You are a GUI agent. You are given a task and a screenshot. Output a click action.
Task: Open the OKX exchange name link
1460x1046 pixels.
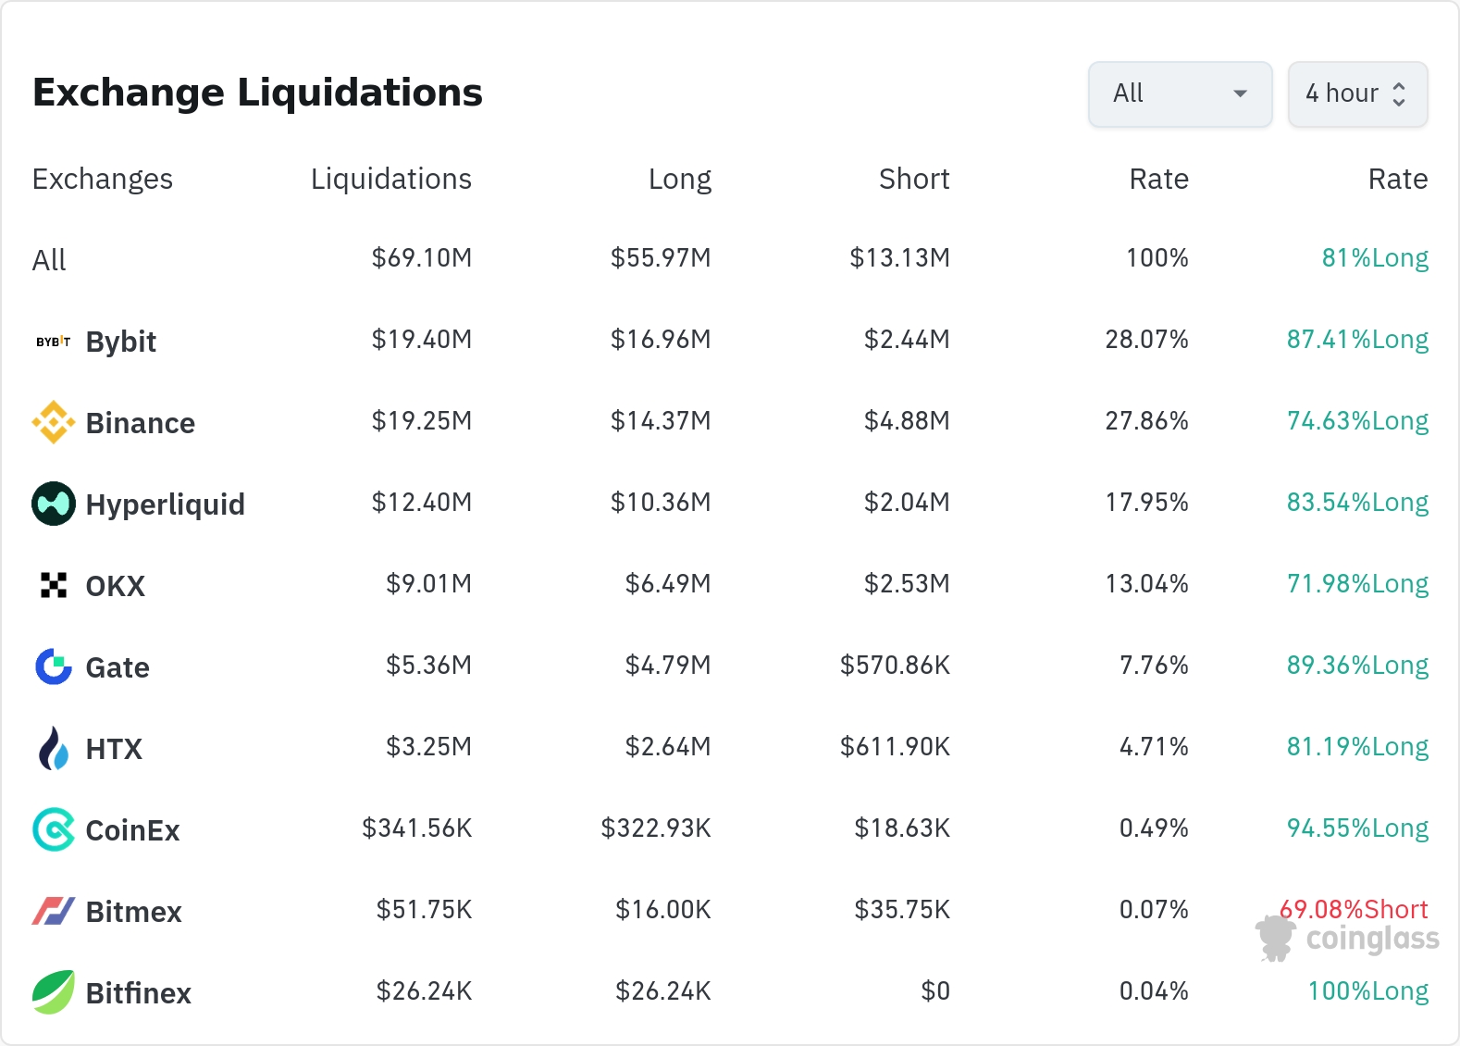tap(115, 586)
